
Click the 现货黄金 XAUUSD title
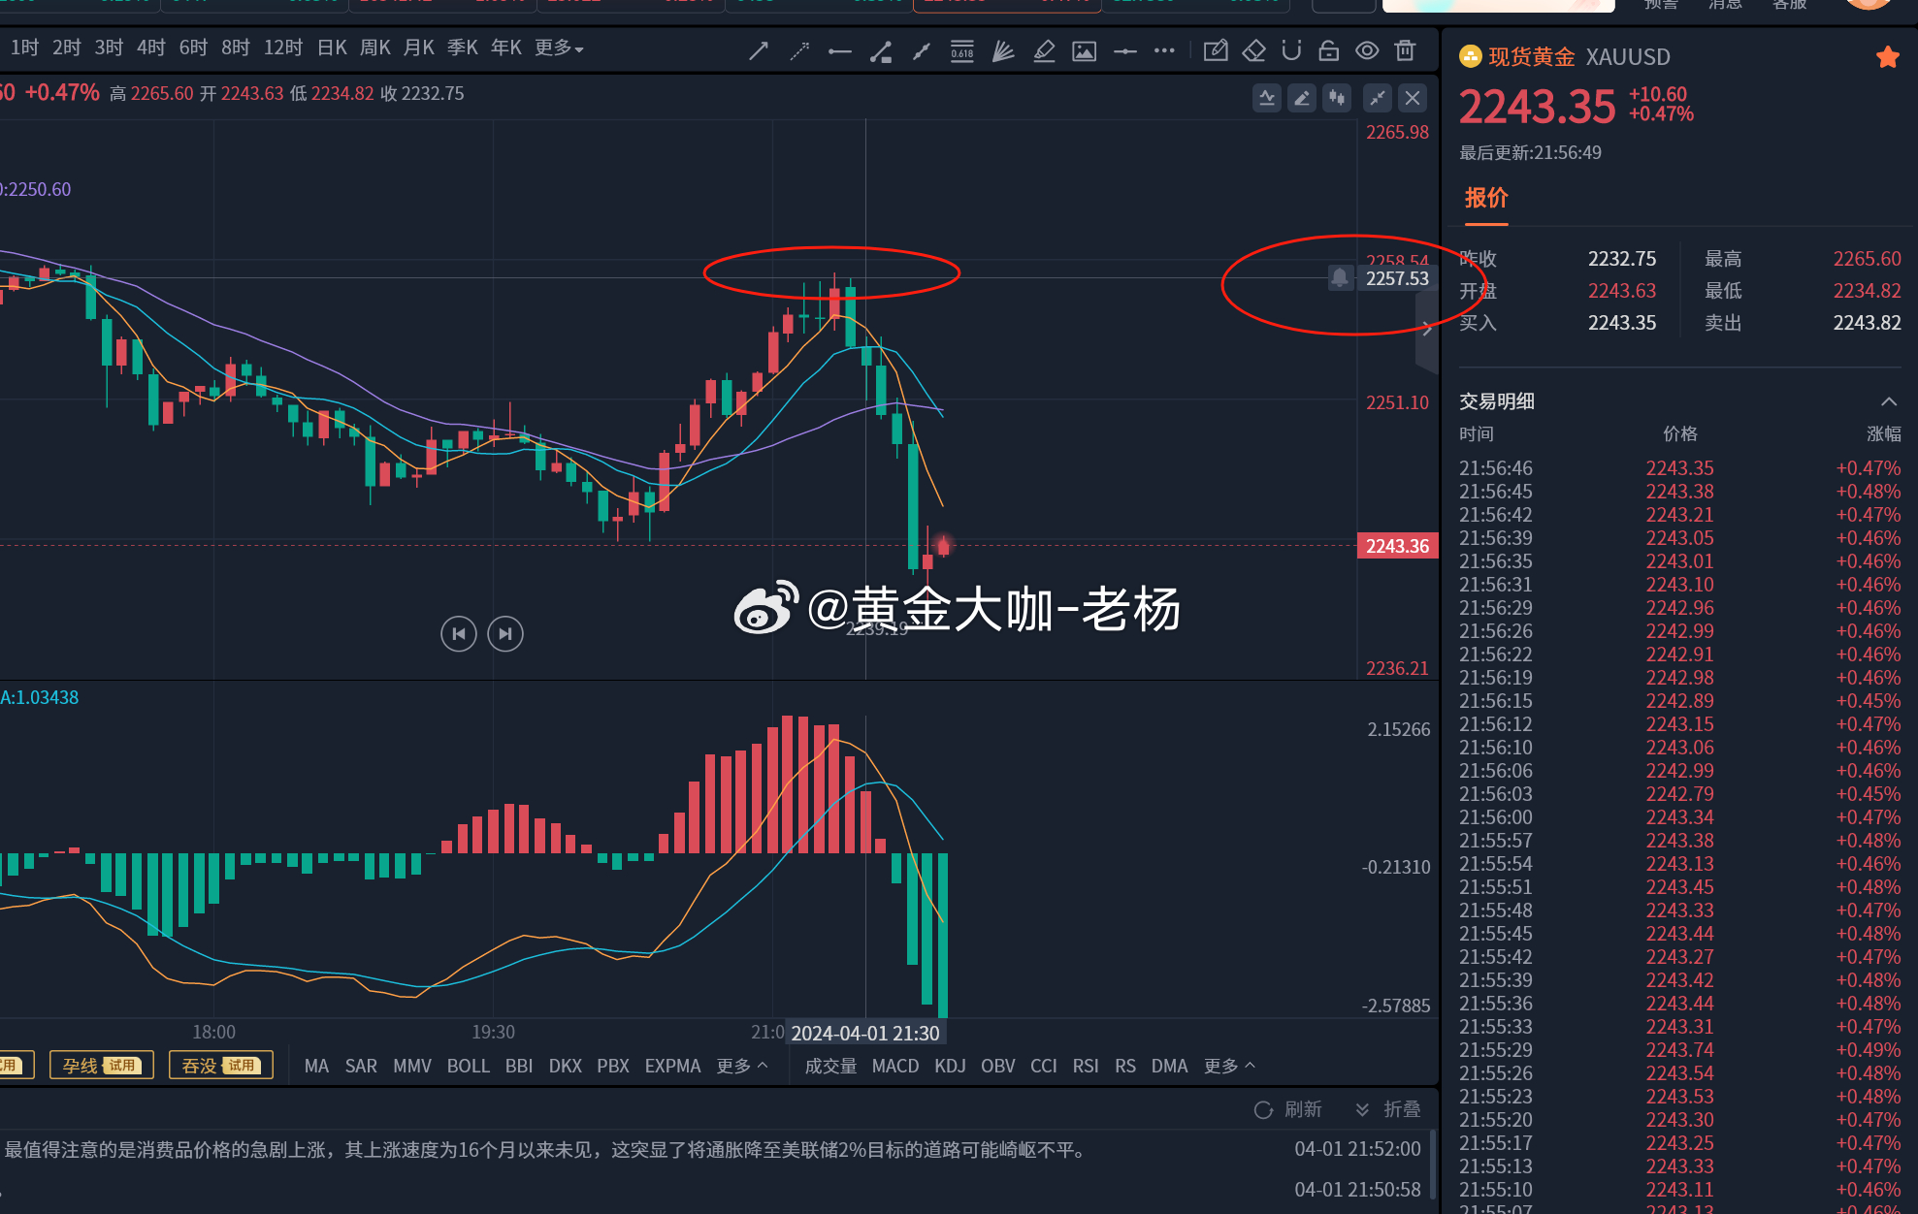click(1578, 57)
